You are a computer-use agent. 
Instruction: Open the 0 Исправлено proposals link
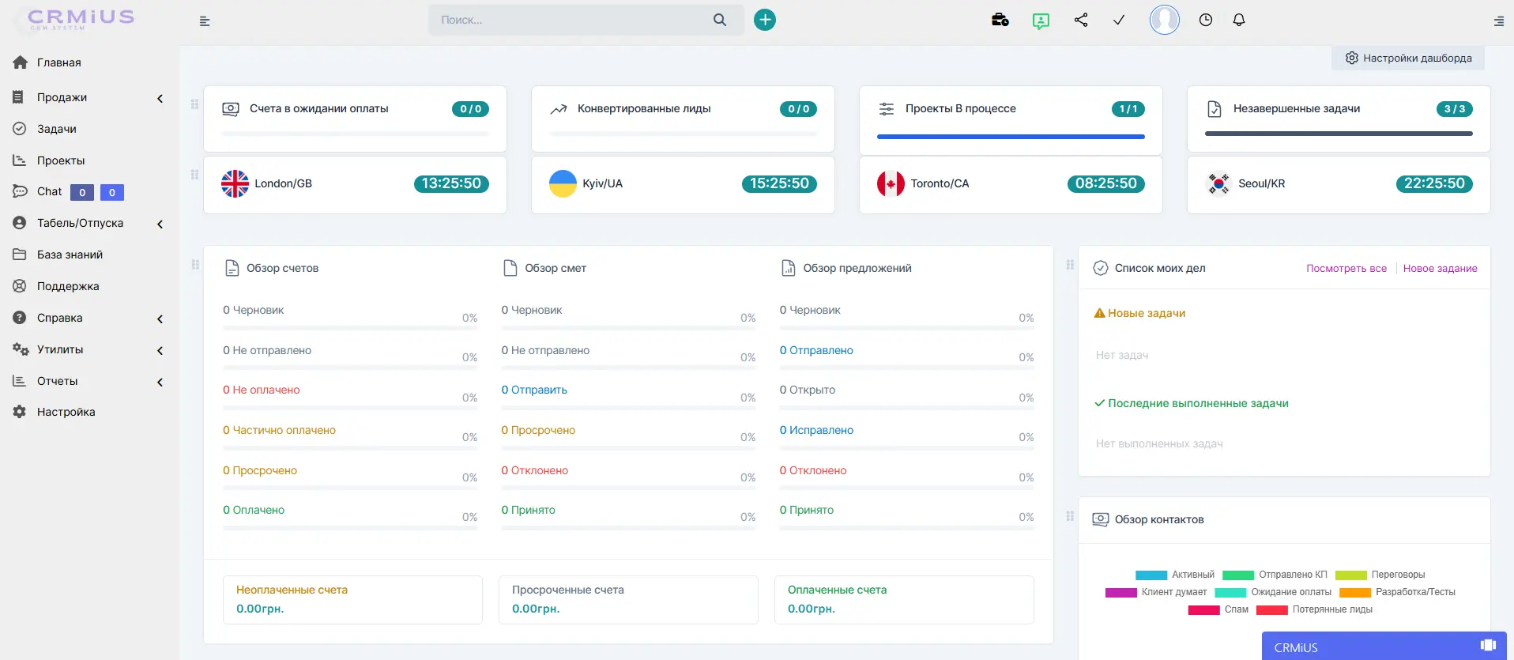pyautogui.click(x=816, y=430)
